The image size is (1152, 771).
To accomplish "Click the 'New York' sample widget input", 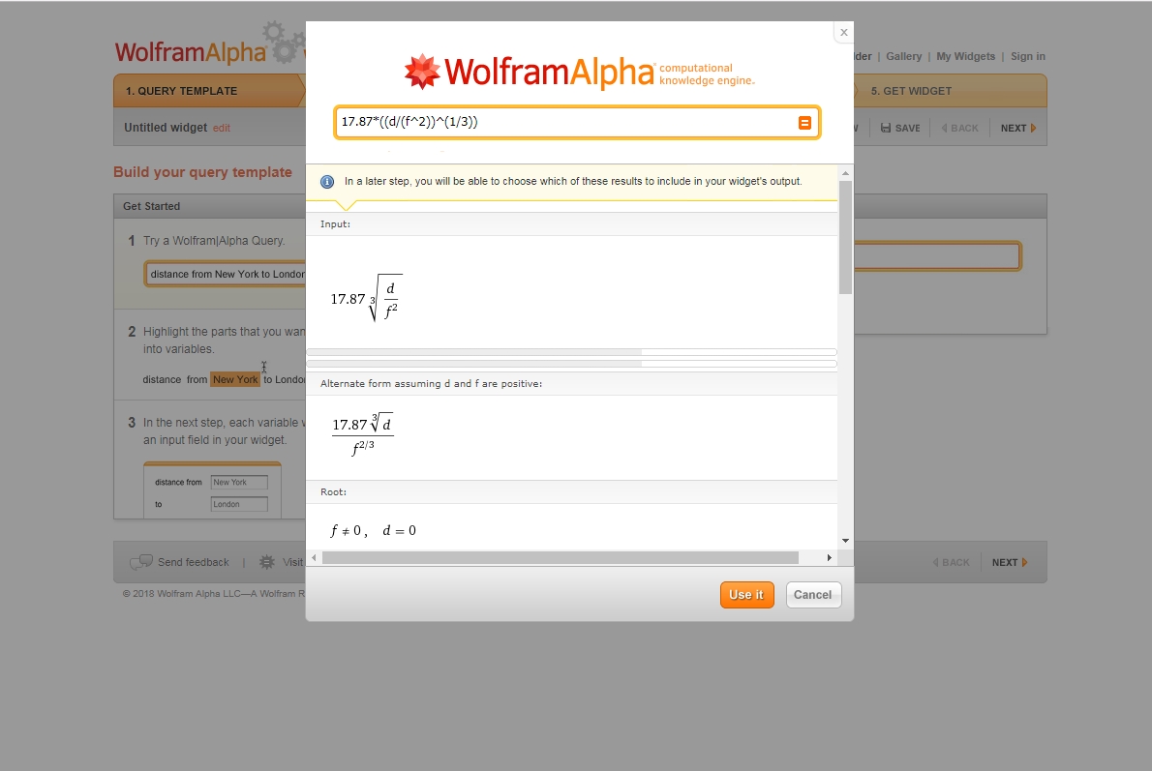I will [239, 483].
